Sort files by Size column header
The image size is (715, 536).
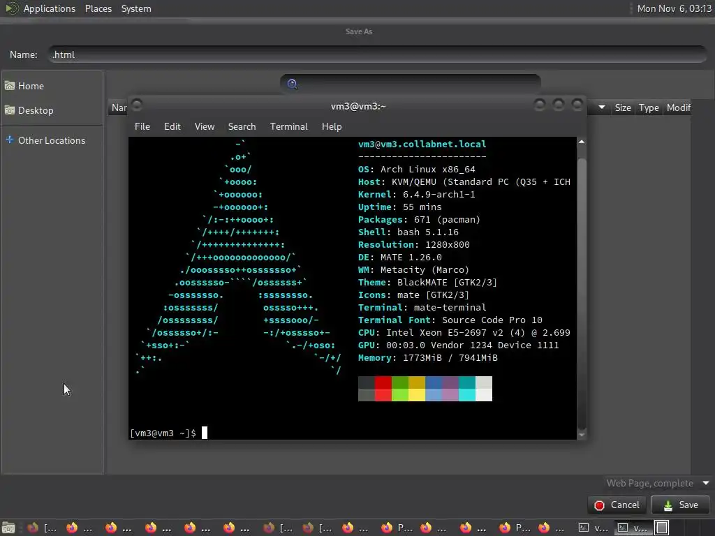click(x=622, y=107)
